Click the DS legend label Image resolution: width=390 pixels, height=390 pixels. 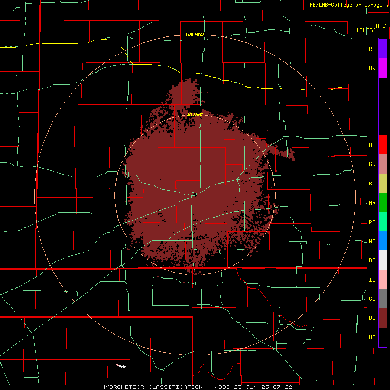(372, 260)
